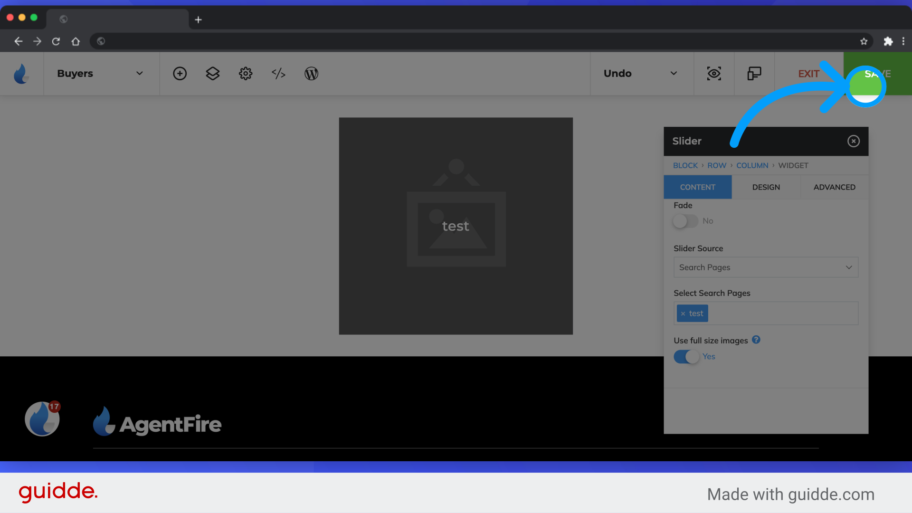Go to COLUMN breadcrumb
This screenshot has height=513, width=912.
[x=752, y=165]
